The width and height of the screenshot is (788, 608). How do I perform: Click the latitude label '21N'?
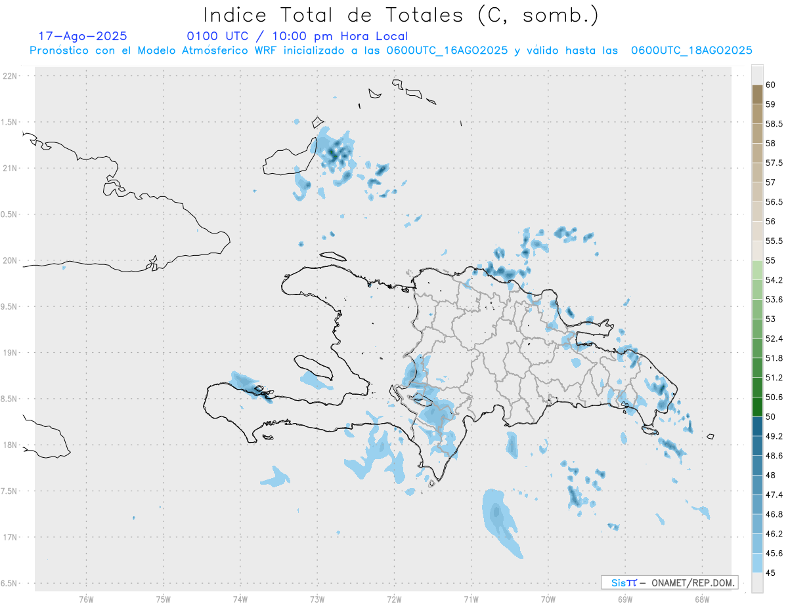pyautogui.click(x=11, y=168)
